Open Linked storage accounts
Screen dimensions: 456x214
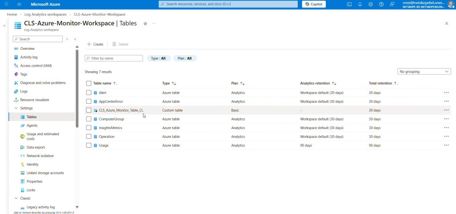tap(45, 173)
